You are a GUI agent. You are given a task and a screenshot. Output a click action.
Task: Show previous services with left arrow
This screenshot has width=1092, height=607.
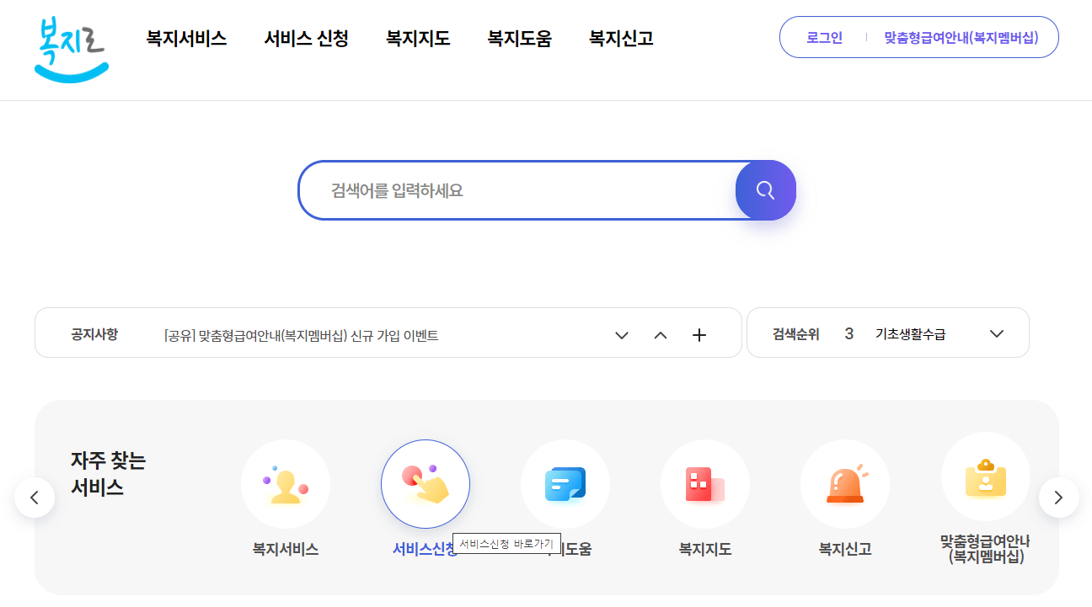[x=35, y=498]
